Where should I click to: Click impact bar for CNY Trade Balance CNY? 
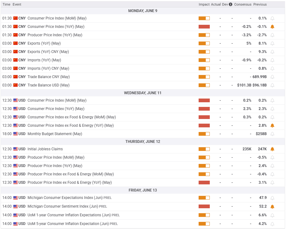pos(204,77)
